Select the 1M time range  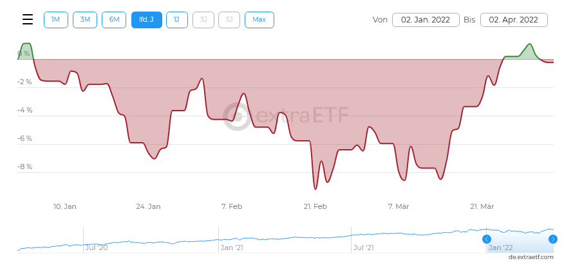(x=55, y=20)
